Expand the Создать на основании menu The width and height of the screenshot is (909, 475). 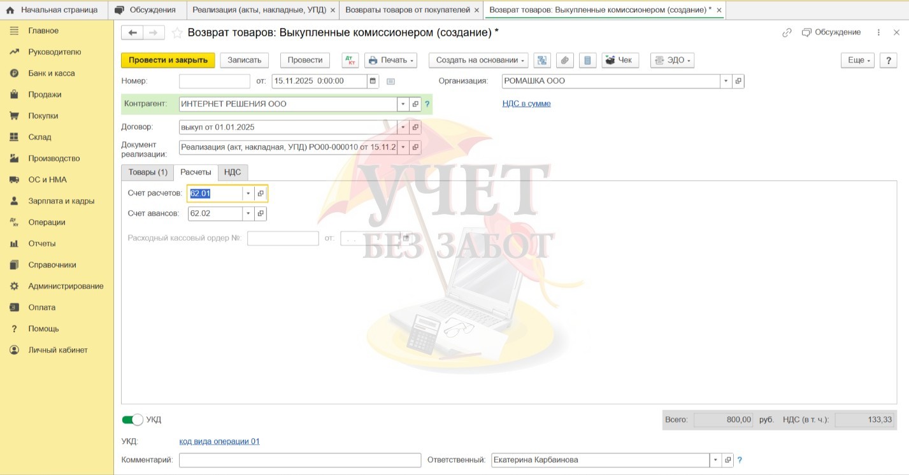pos(479,60)
